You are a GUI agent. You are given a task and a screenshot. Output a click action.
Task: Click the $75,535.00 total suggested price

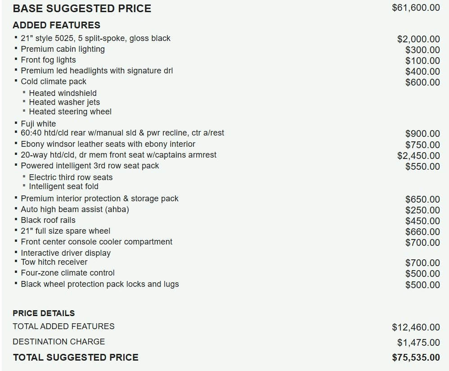point(416,357)
